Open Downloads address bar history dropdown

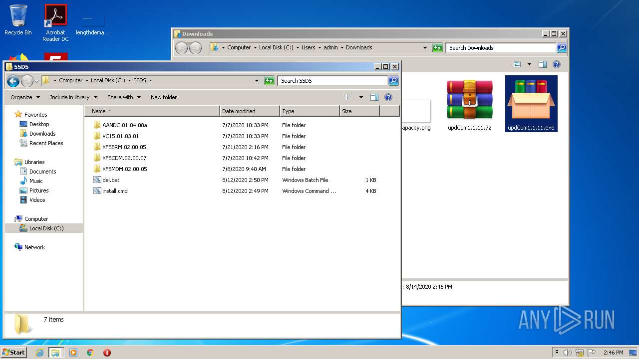tap(425, 48)
